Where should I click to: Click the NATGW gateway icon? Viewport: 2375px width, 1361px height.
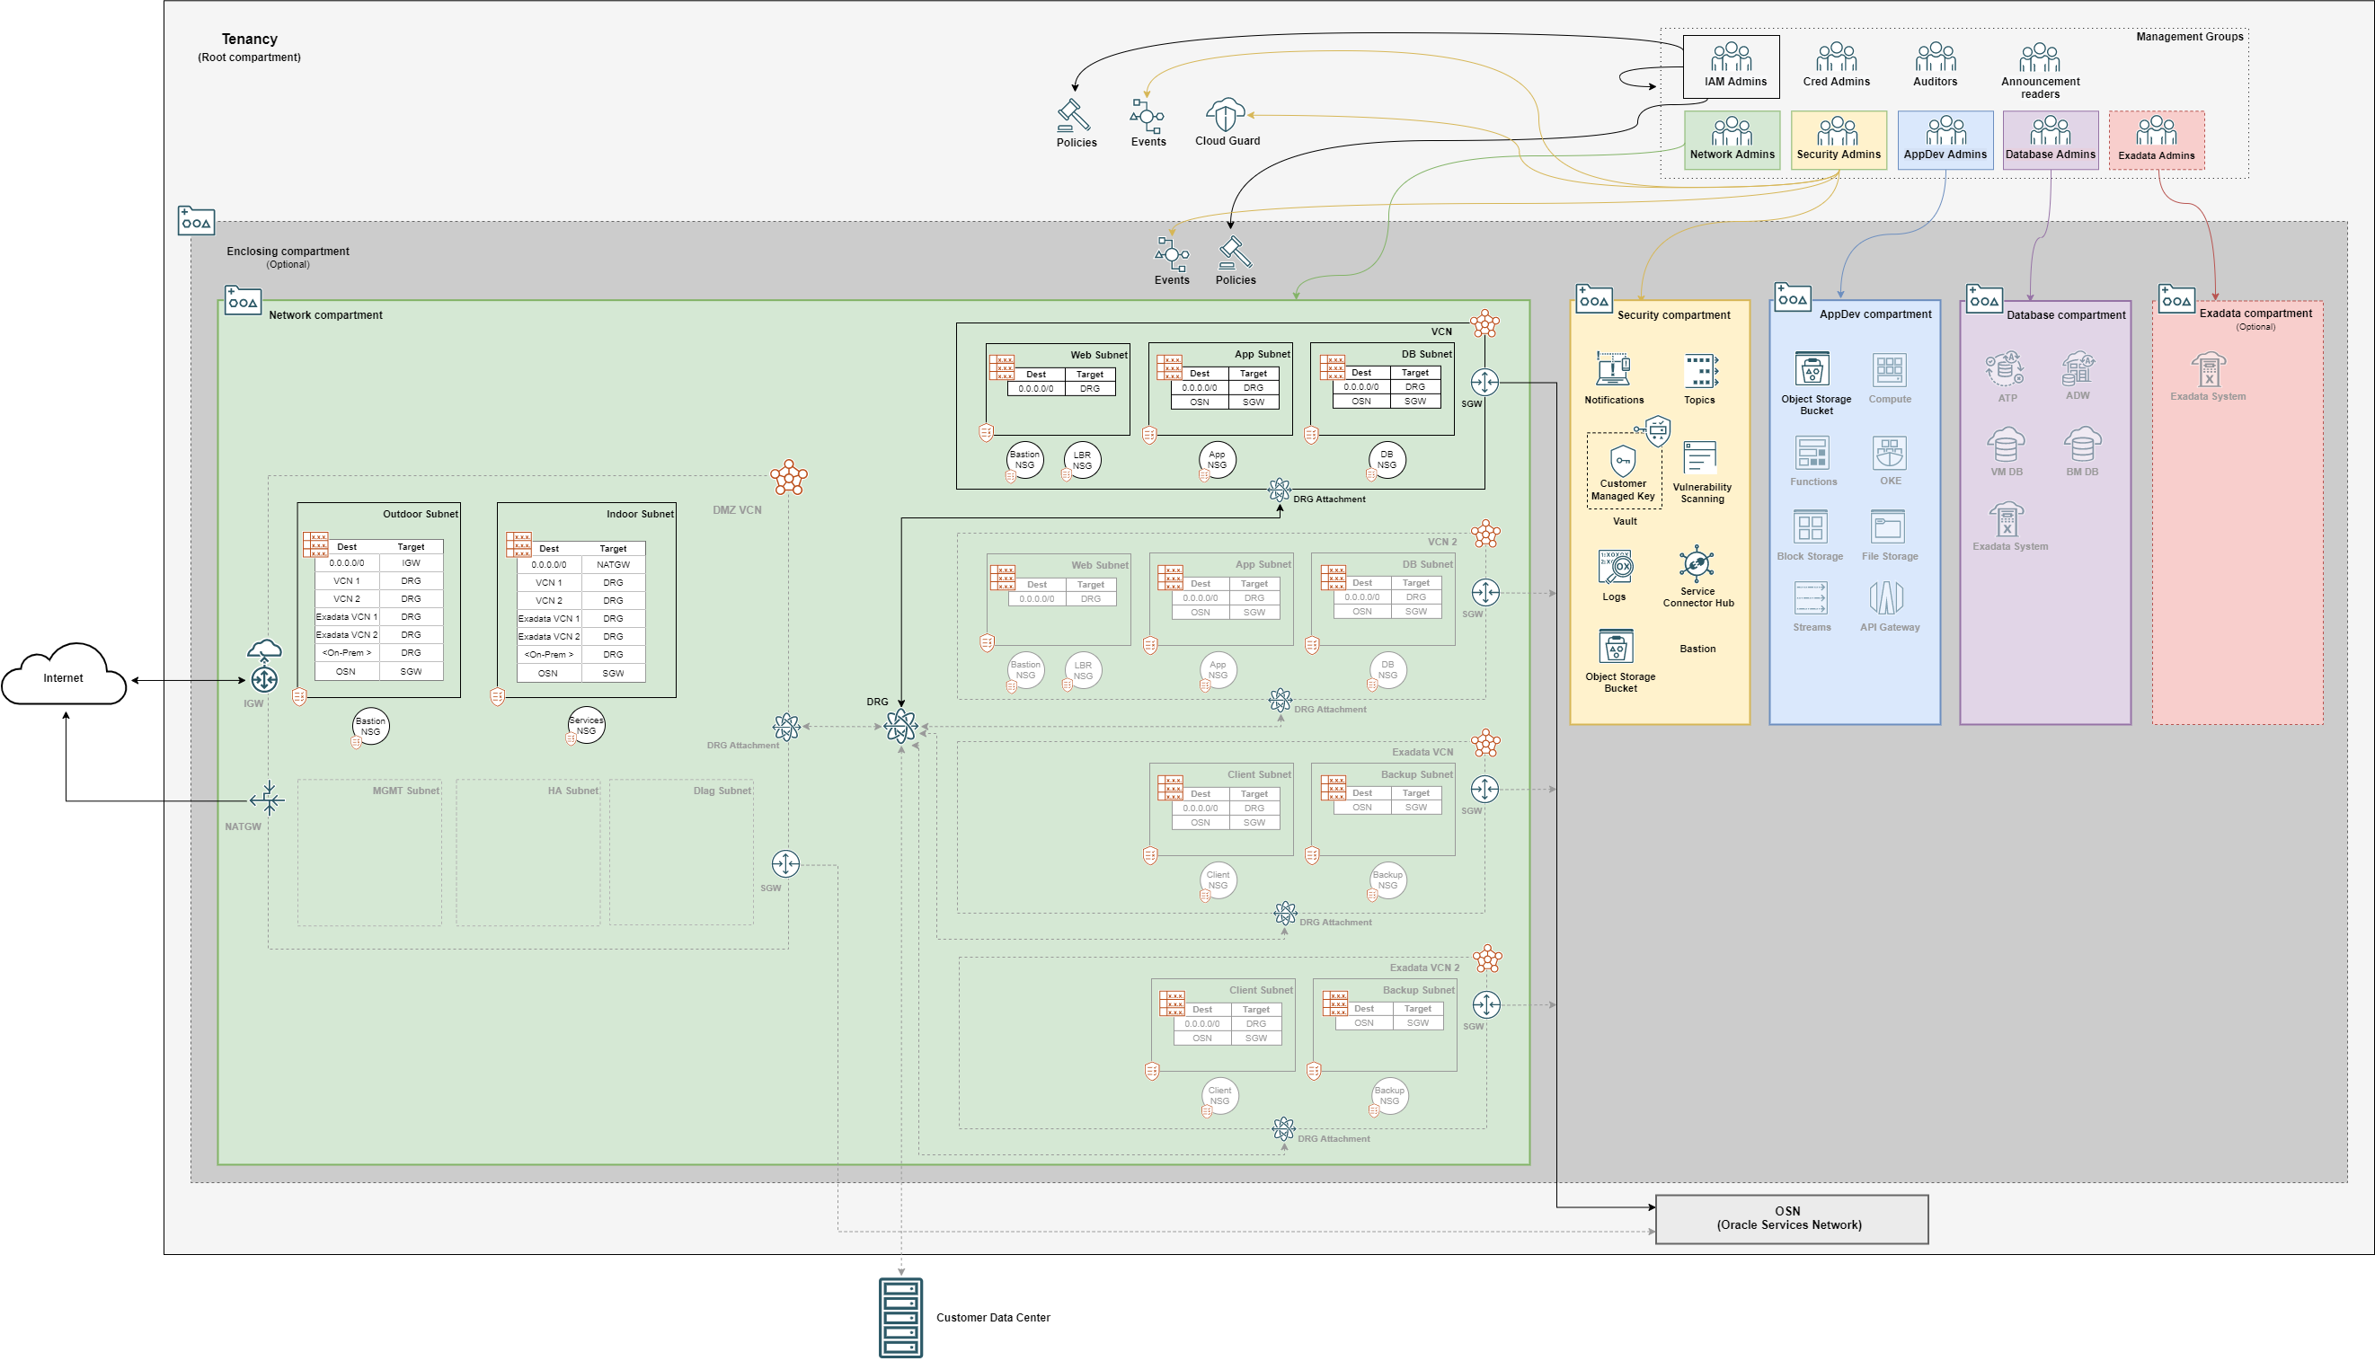point(269,800)
